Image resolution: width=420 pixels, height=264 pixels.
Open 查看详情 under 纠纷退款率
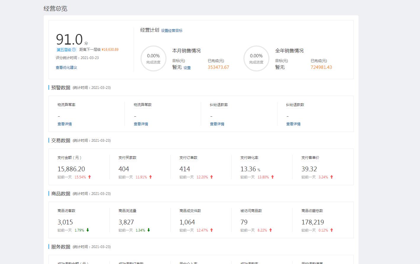217,124
